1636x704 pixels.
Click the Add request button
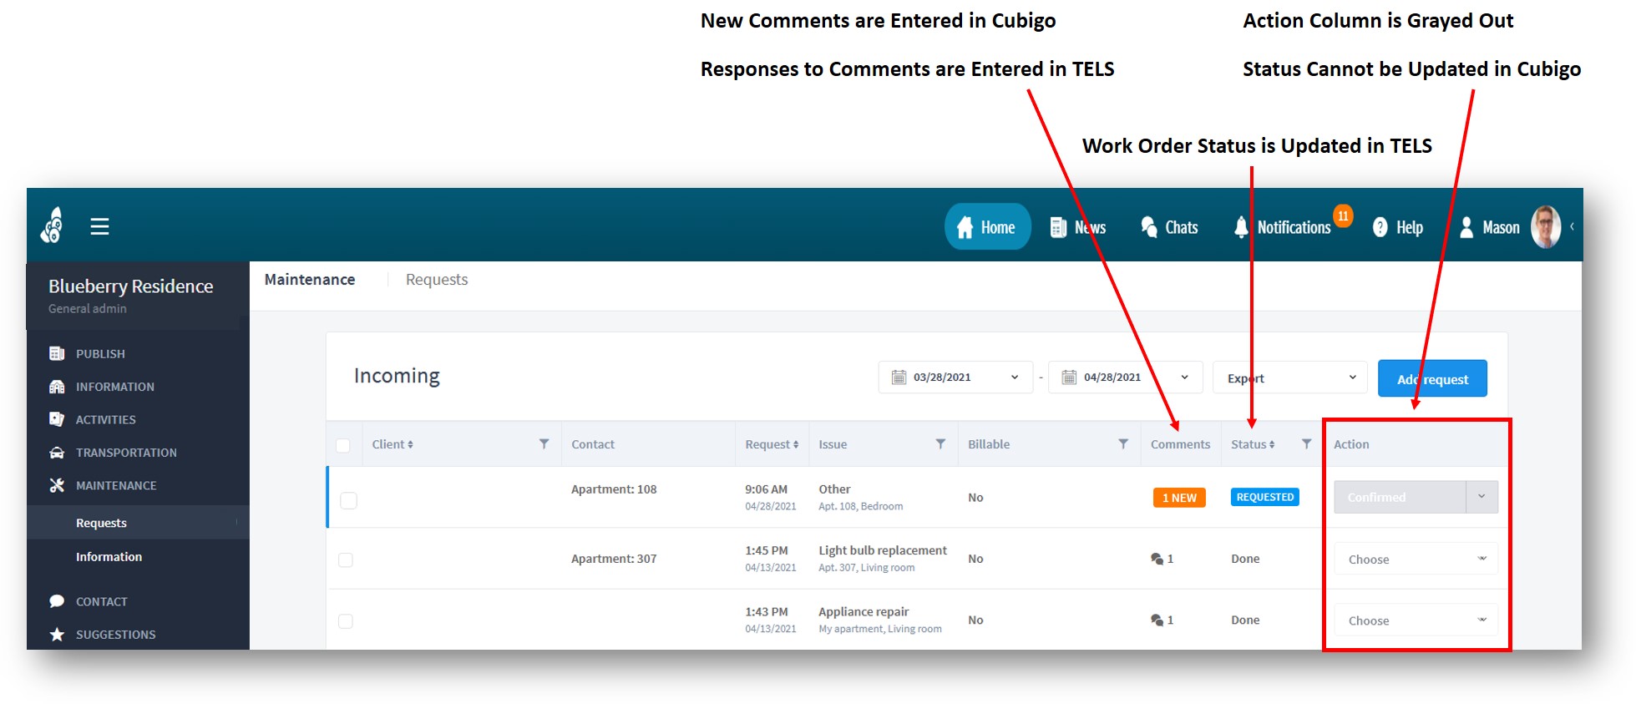coord(1432,379)
